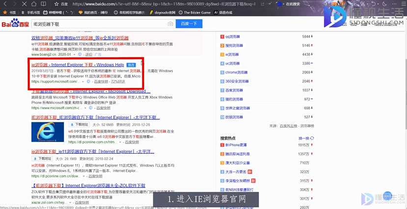Screen dimensions: 407x209
Task: Open The Bézier Game bookmark
Action: click(195, 12)
